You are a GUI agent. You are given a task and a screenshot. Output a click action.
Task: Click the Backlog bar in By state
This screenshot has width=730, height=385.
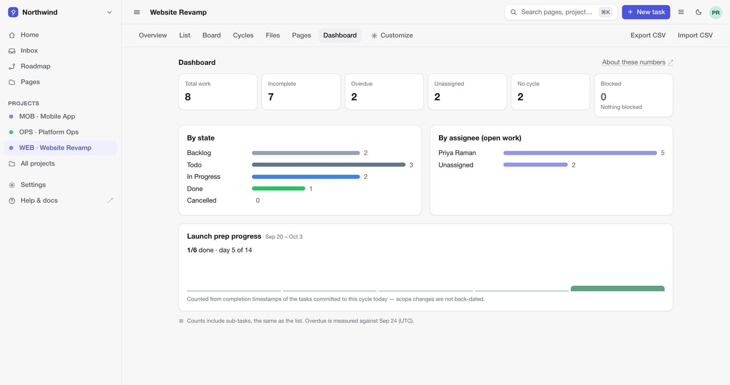pyautogui.click(x=306, y=153)
